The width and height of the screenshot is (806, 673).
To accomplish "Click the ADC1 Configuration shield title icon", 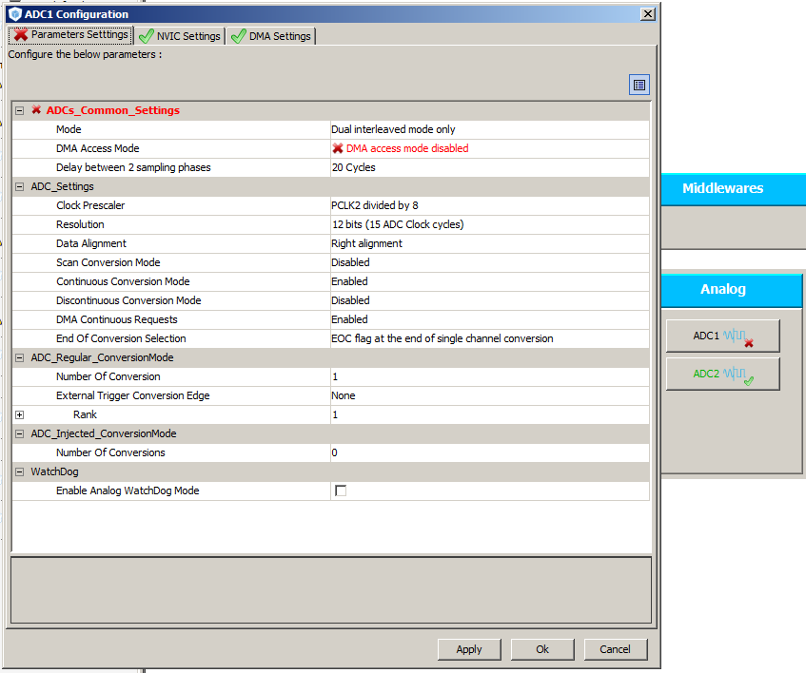I will click(15, 14).
